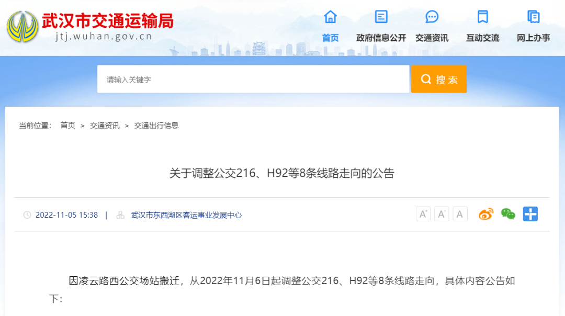
Task: Share the article to Weibo
Action: [x=485, y=214]
